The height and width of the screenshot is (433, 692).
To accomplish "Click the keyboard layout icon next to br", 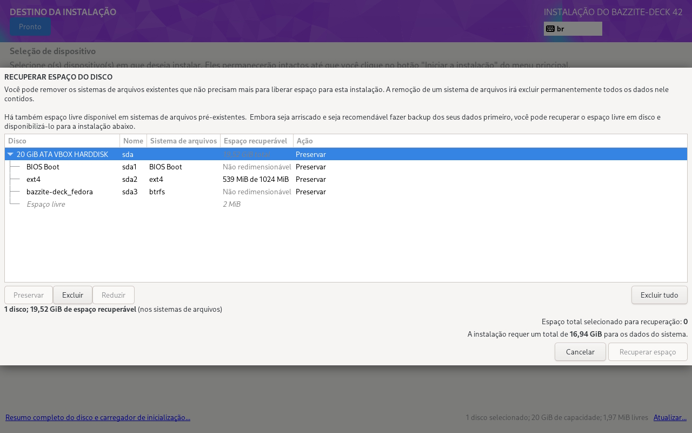I will (550, 29).
